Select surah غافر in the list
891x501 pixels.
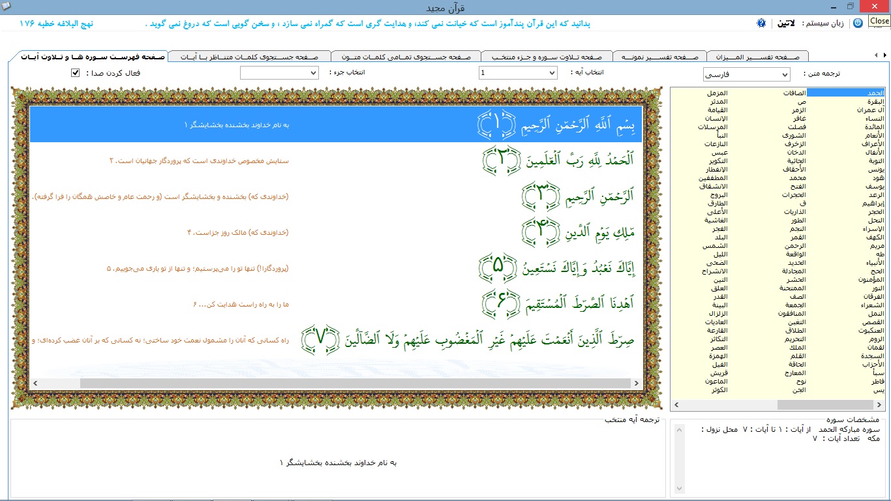800,119
